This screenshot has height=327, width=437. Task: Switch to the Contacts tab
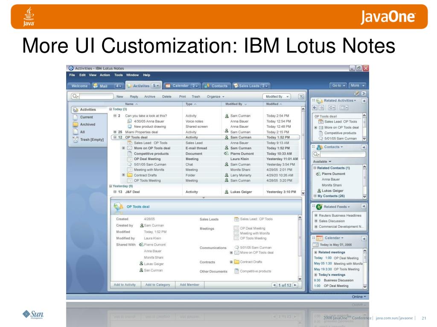216,86
